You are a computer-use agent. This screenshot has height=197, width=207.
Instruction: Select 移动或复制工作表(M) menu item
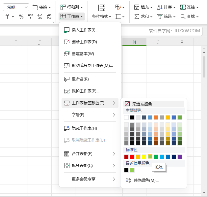click(90, 66)
